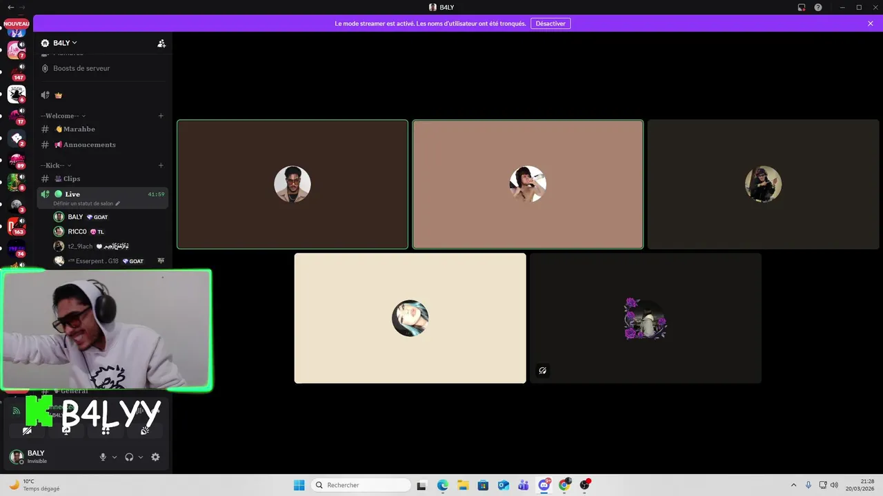The image size is (883, 496).
Task: Show hidden system tray icons
Action: (x=793, y=485)
